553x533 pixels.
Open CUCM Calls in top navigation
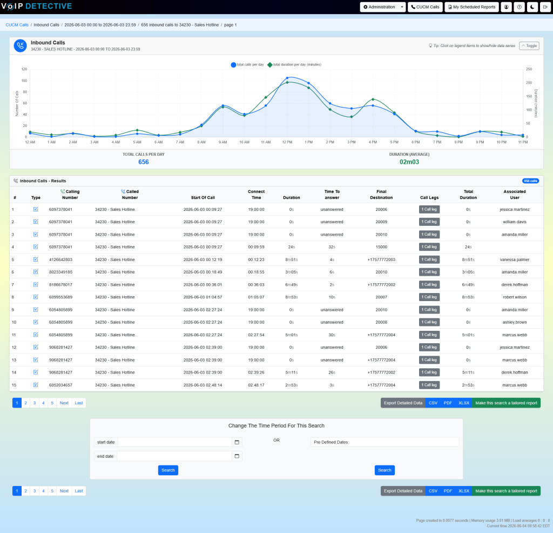pyautogui.click(x=425, y=7)
